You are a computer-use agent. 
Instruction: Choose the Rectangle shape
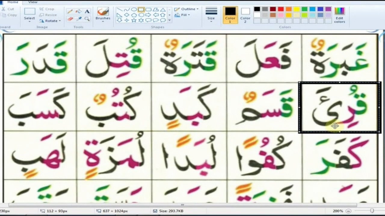tap(141, 10)
